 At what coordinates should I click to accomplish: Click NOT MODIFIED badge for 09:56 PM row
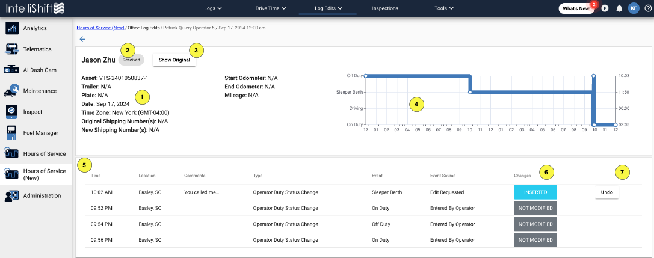pyautogui.click(x=535, y=240)
